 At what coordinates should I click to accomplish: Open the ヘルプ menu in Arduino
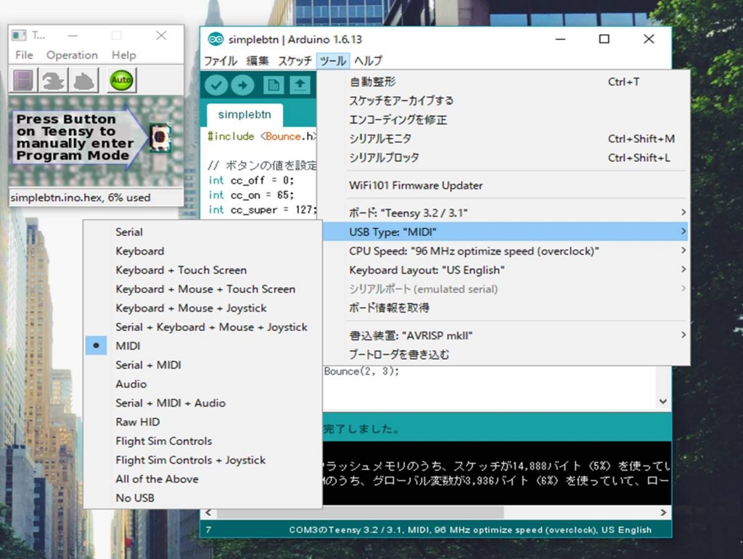point(368,61)
